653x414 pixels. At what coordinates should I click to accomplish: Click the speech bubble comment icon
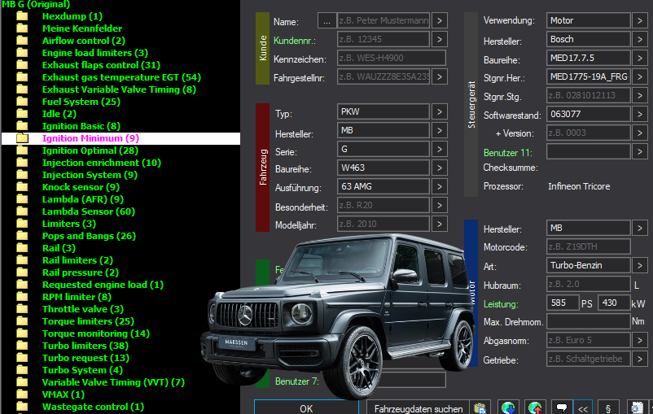[x=561, y=408]
